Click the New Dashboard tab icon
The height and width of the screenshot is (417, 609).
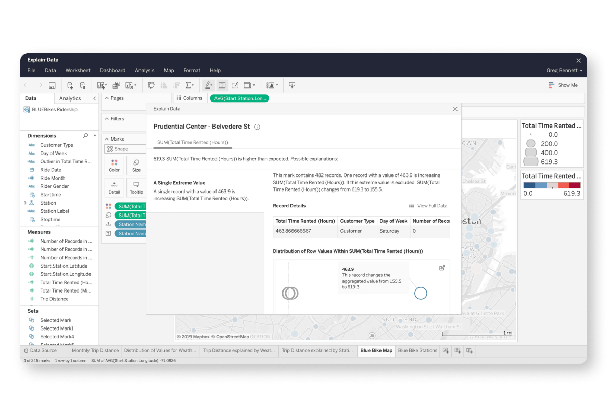tap(458, 350)
